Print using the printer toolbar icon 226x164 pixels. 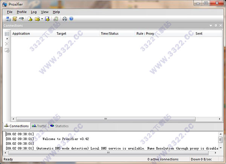pos(64,19)
